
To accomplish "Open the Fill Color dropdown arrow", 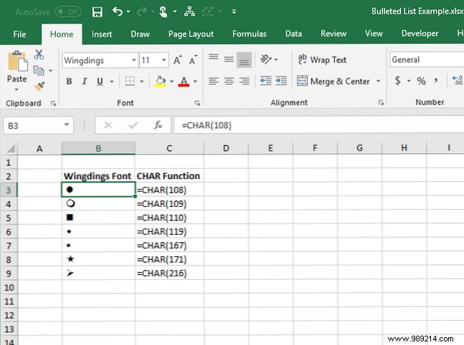I will click(171, 81).
